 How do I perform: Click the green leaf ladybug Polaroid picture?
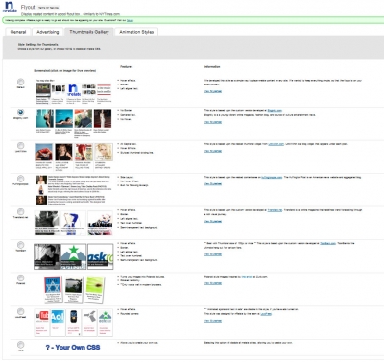pyautogui.click(x=95, y=284)
